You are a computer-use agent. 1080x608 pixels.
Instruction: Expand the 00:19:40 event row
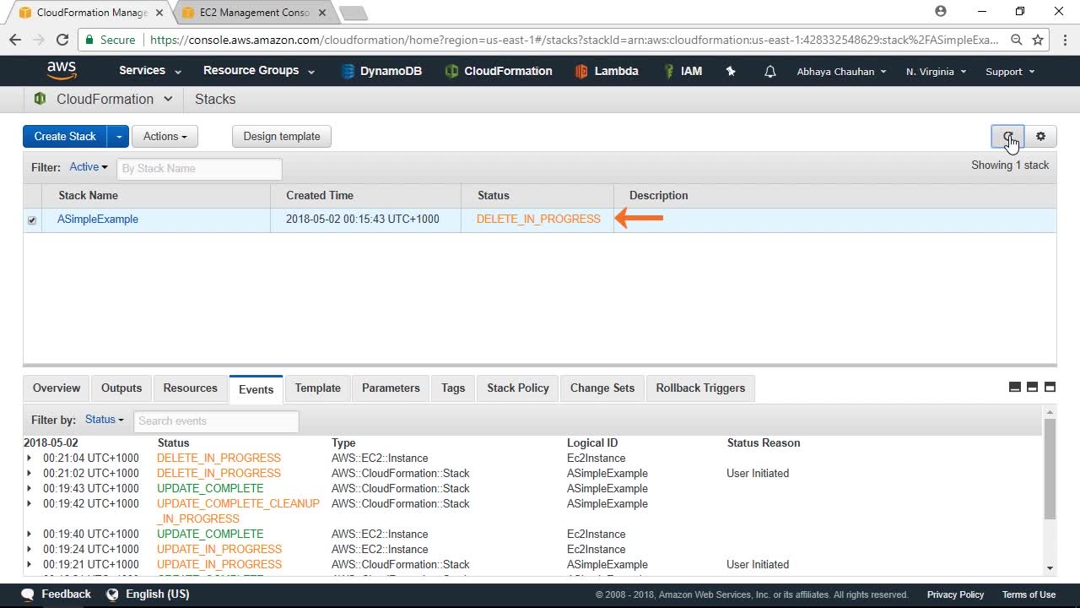pyautogui.click(x=29, y=534)
